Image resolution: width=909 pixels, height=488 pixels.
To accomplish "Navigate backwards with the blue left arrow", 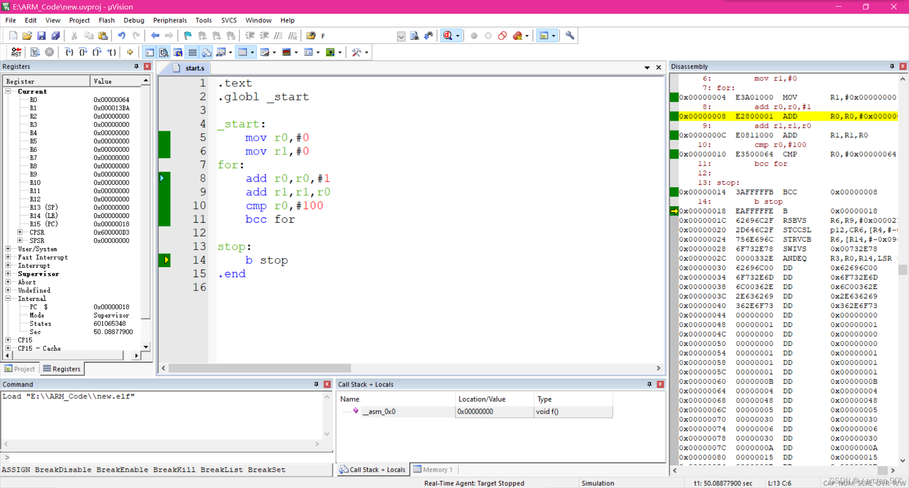I will coord(155,36).
